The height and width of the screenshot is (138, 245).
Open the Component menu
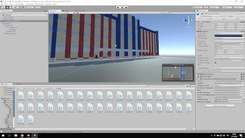(29, 4)
